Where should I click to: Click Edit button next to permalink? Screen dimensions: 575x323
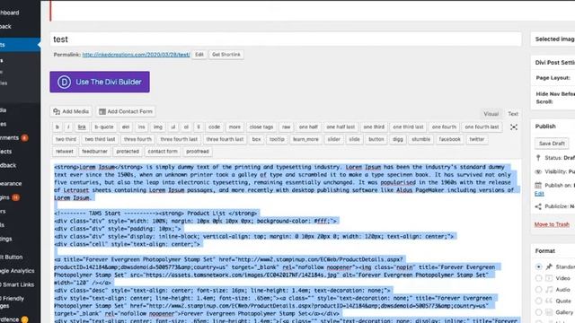(x=199, y=55)
